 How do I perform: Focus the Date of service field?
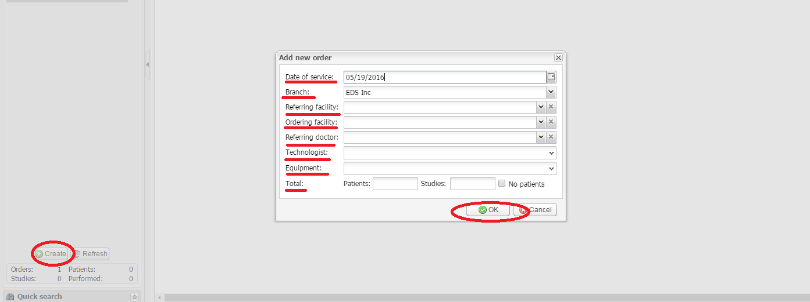(445, 77)
